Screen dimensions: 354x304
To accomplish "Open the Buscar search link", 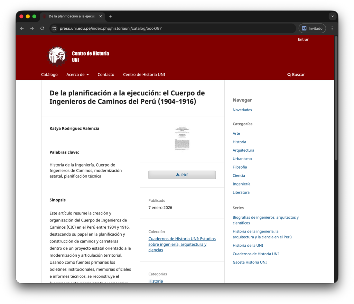I will tap(296, 75).
